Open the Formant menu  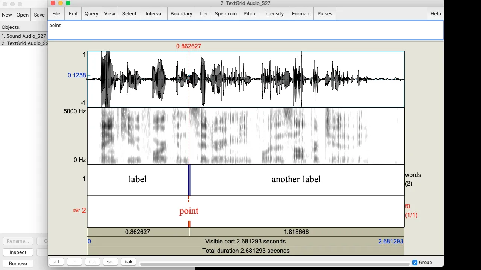(301, 13)
